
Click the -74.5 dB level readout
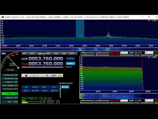coord(10,70)
